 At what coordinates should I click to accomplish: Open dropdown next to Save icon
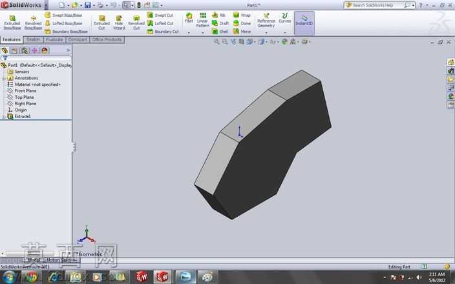(x=94, y=5)
